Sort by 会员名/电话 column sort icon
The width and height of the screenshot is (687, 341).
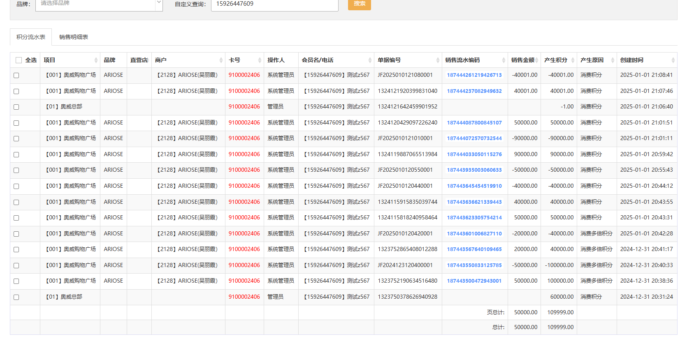[370, 60]
